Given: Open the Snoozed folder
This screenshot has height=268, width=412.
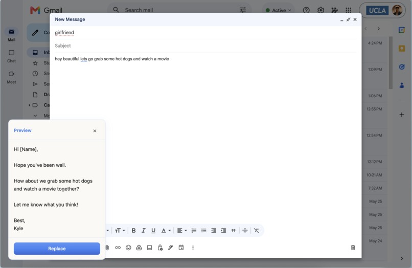Looking at the screenshot, I should pyautogui.click(x=39, y=73).
